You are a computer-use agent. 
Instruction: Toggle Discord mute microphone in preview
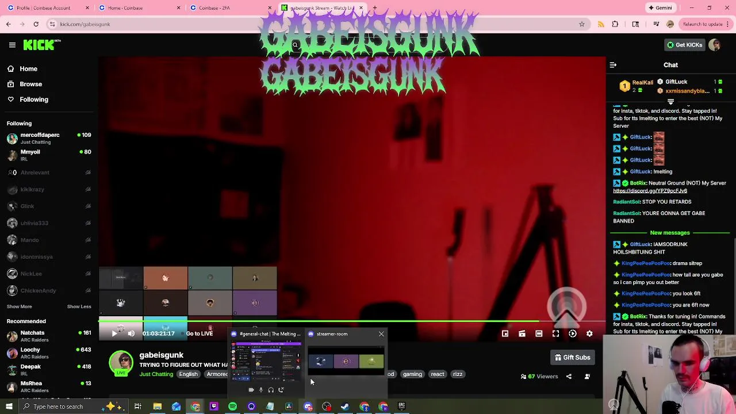(260, 390)
